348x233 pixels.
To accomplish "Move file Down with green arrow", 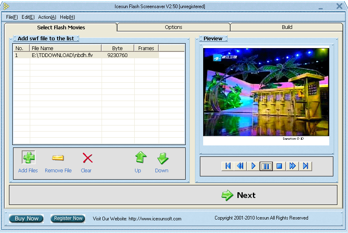I will (163, 158).
